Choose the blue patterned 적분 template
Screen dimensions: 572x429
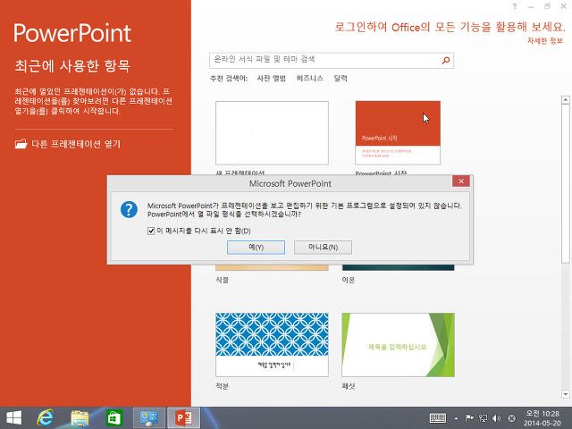pos(272,345)
